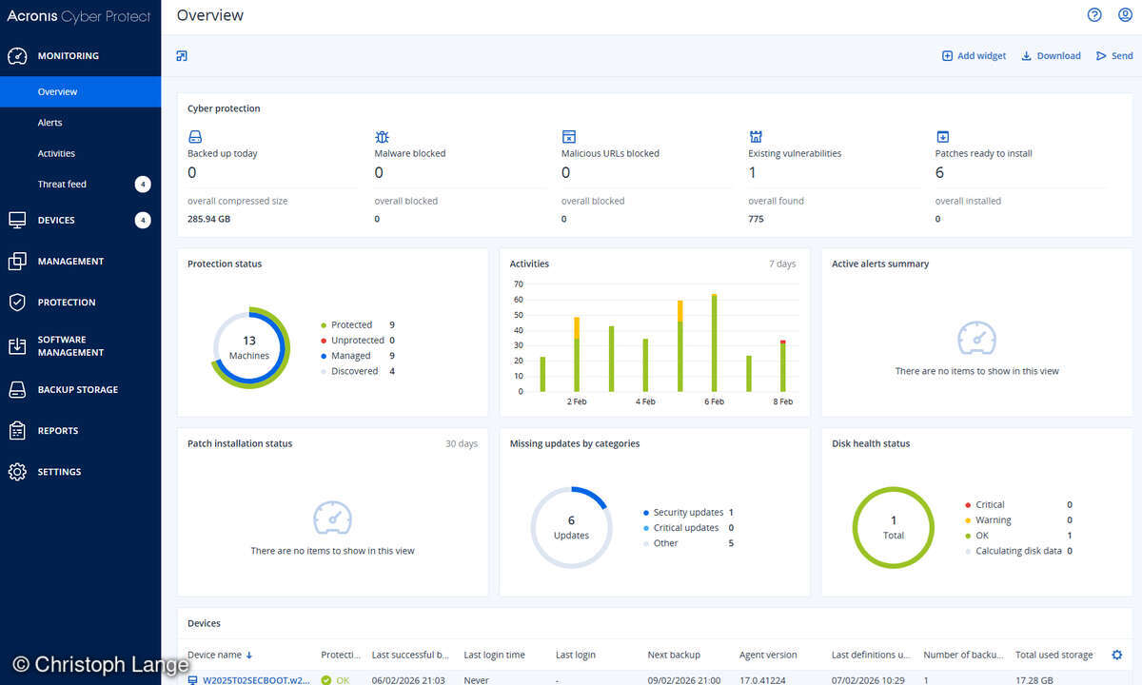Expand the dashboard to fullscreen via arrow icon
Screen dimensions: 1142x685
(181, 56)
